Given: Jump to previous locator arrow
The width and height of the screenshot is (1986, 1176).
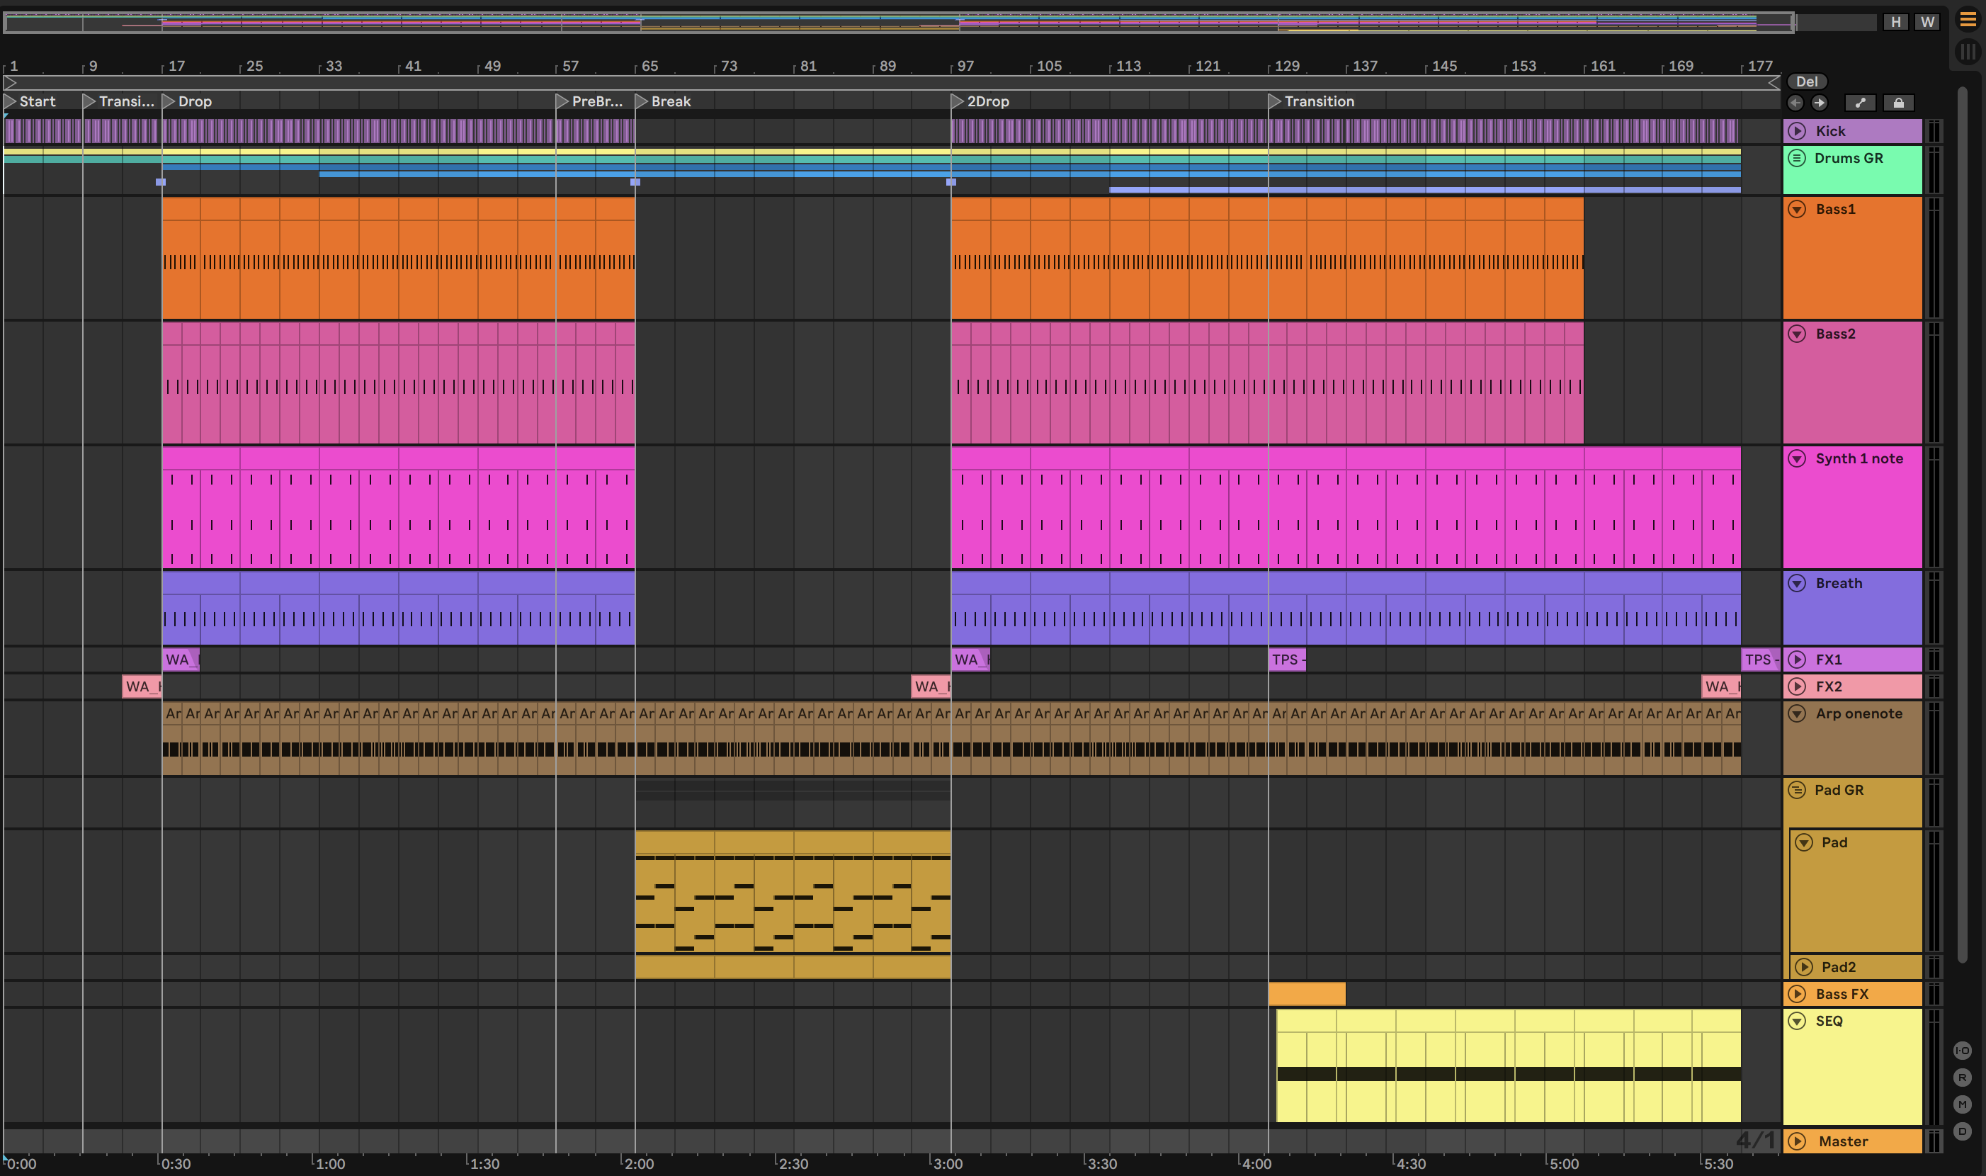Looking at the screenshot, I should click(x=1796, y=103).
